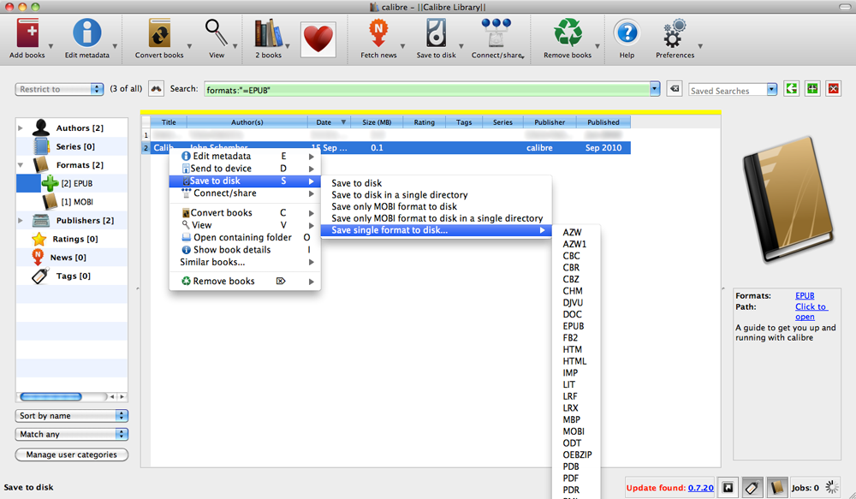Save the current search with the green plus icon
856x499 pixels.
click(811, 88)
